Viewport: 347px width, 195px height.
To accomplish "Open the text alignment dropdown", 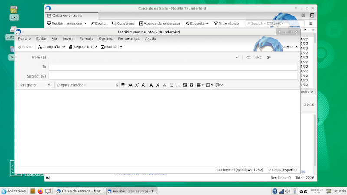I will [x=200, y=85].
